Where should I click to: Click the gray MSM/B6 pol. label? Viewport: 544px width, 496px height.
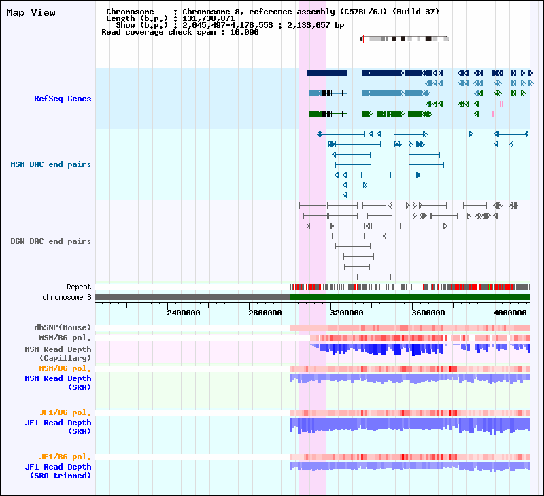[65, 338]
